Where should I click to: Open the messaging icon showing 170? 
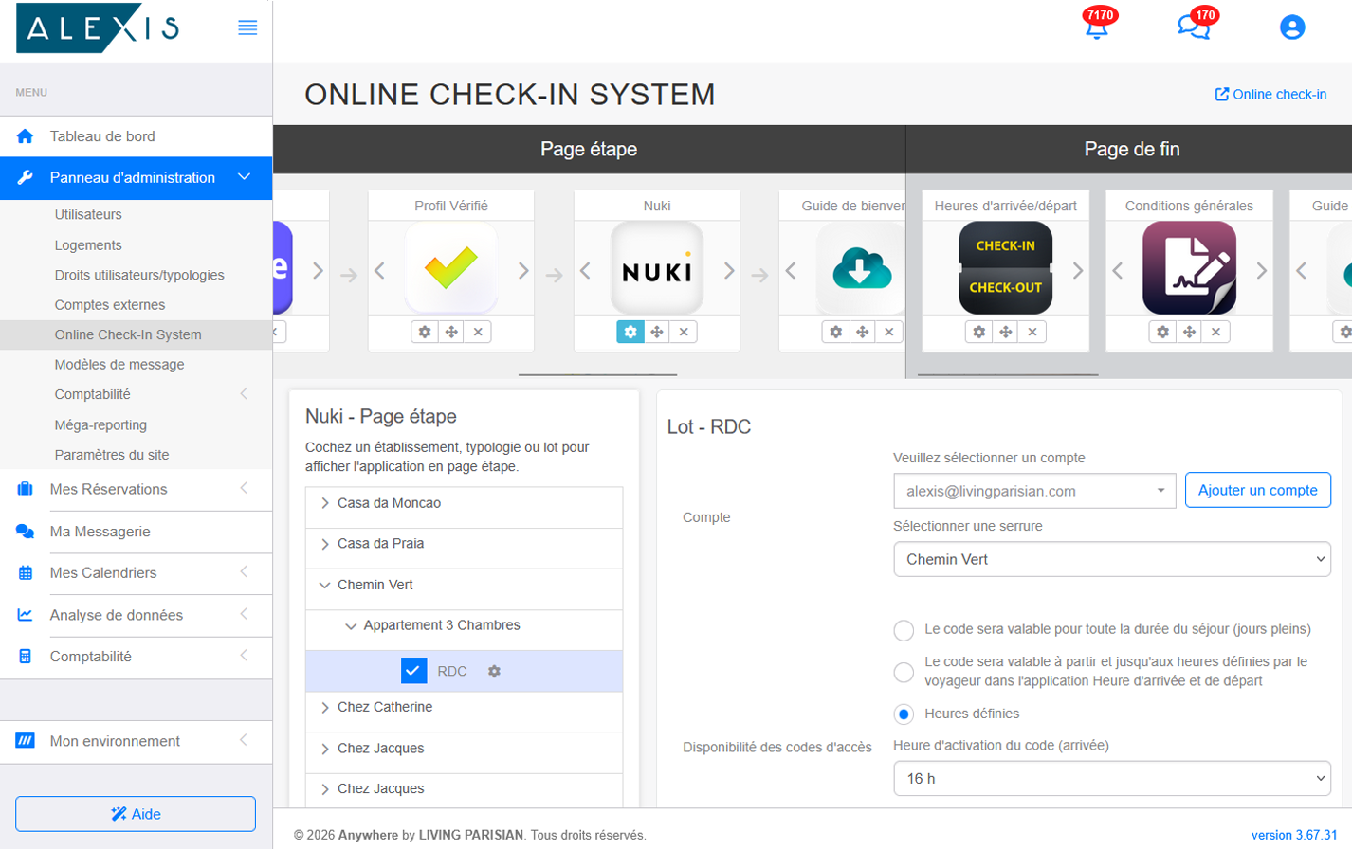1194,27
